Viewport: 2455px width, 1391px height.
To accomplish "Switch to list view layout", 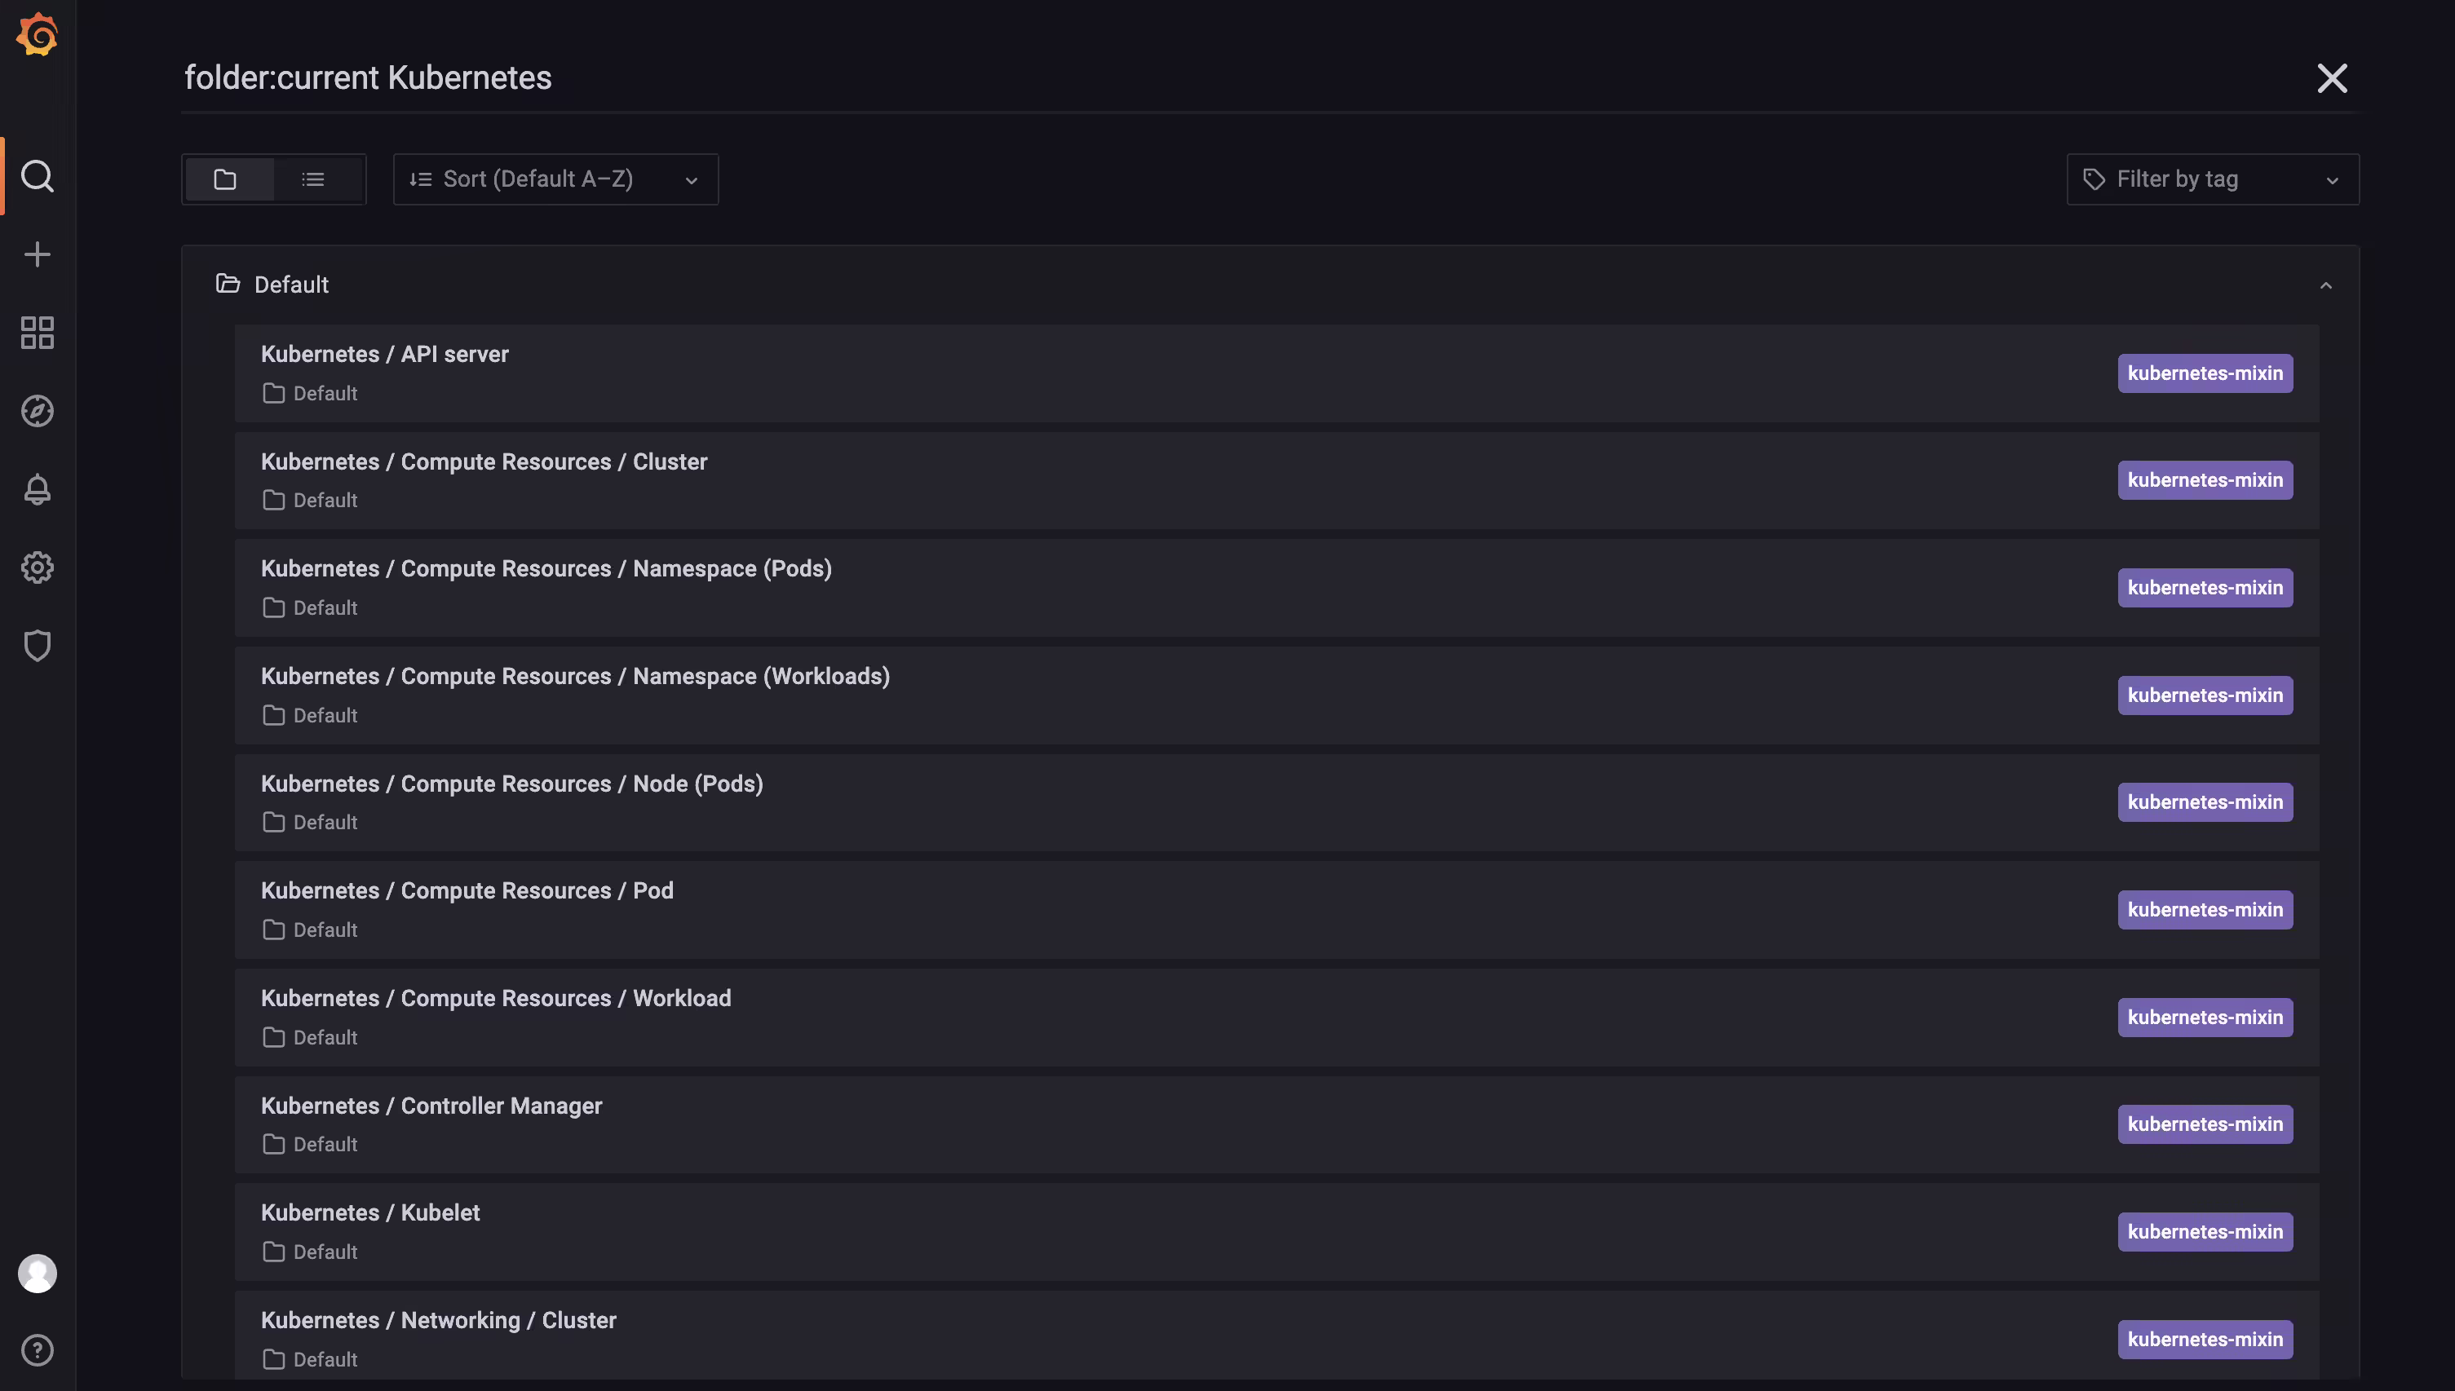I will 313,179.
